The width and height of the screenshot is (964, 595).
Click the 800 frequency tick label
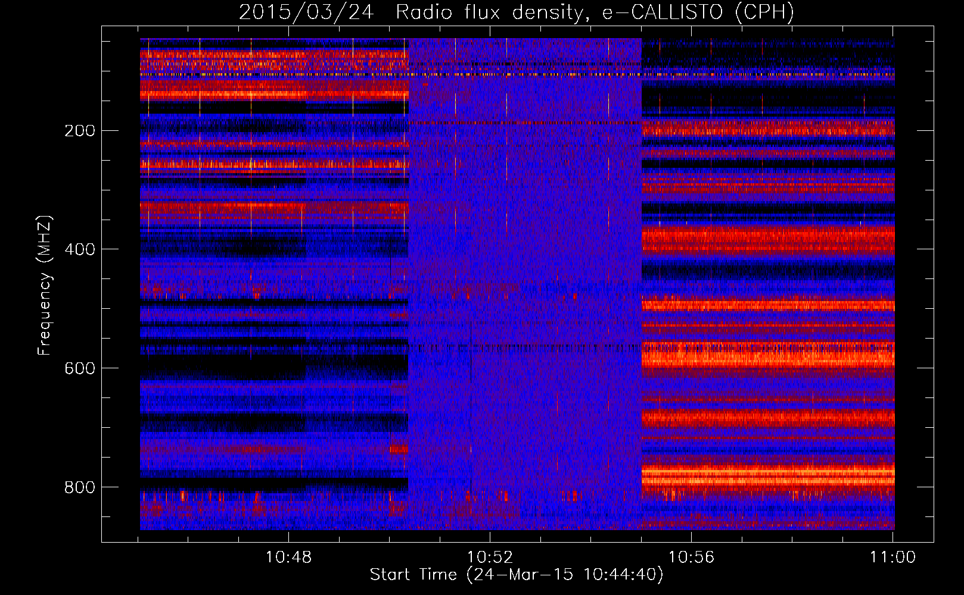pyautogui.click(x=80, y=487)
